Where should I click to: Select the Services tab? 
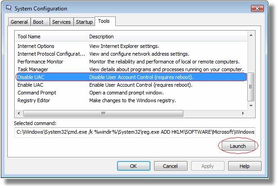click(61, 22)
